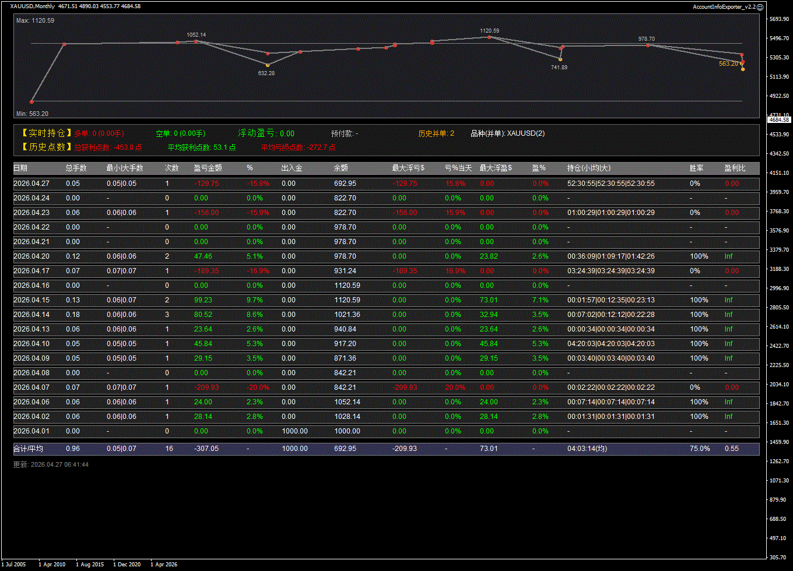Image resolution: width=793 pixels, height=571 pixels.
Task: Click the yellow 632.28 low point marker
Action: (x=268, y=65)
